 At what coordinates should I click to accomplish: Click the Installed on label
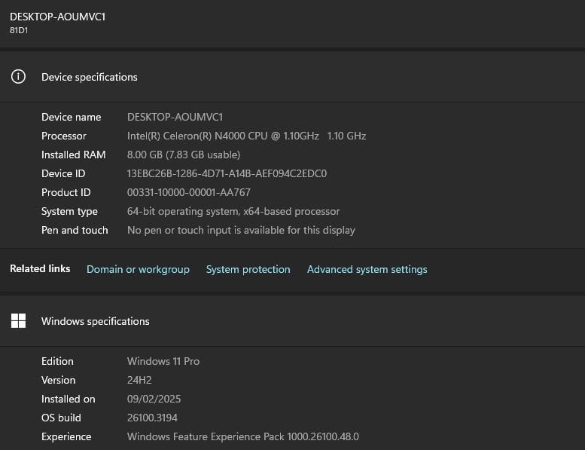[69, 399]
